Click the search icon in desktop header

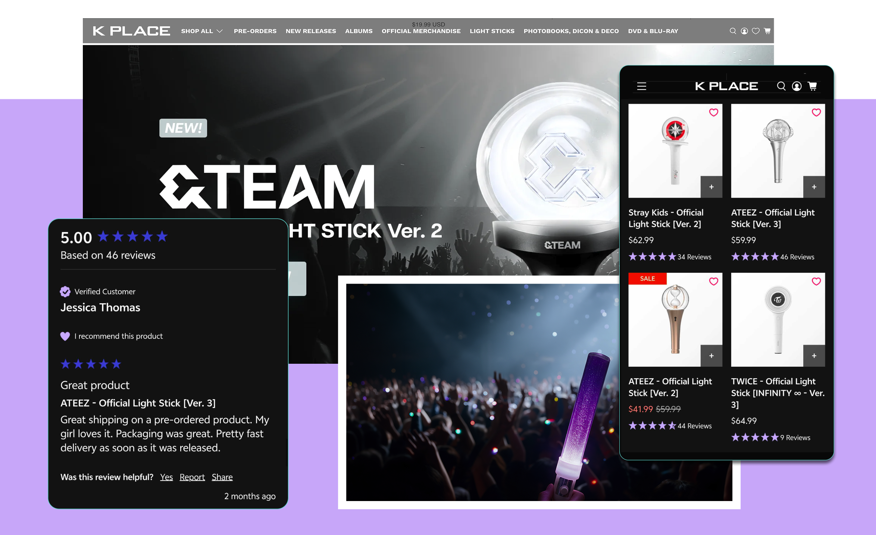(733, 31)
